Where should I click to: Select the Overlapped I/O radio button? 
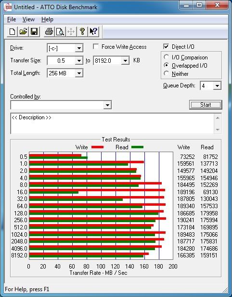coord(167,65)
